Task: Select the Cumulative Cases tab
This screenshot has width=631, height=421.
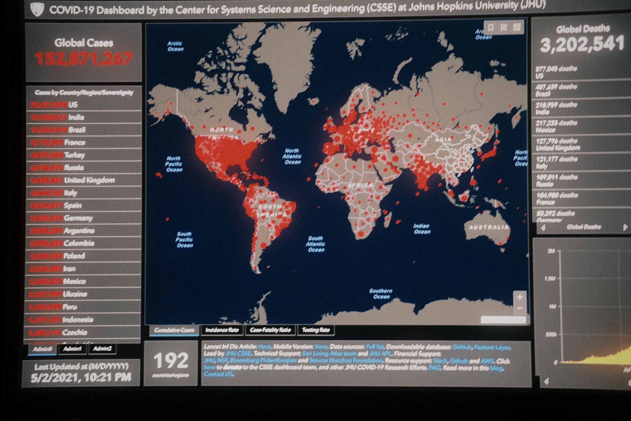Action: click(174, 330)
